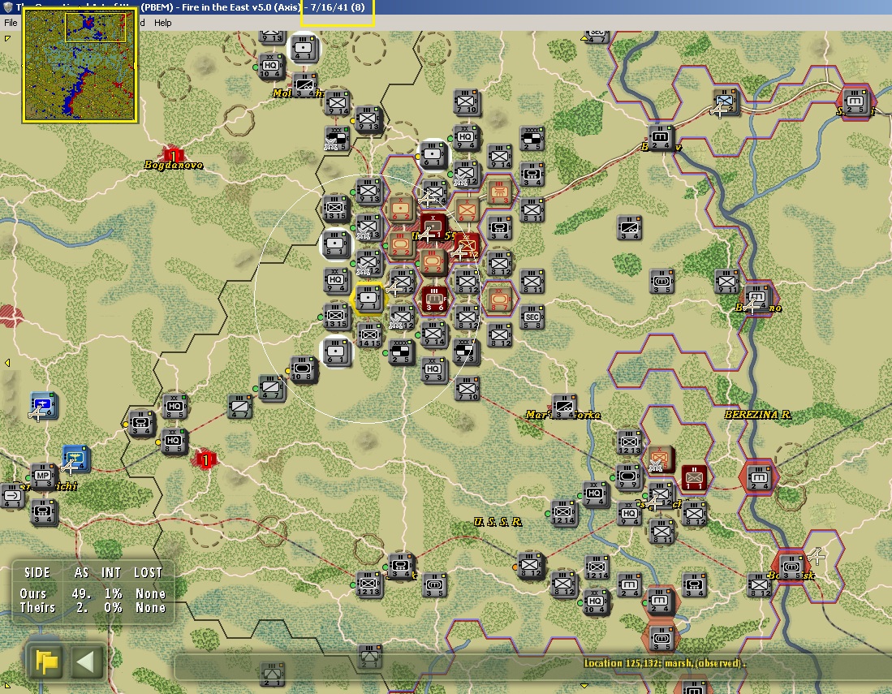Viewport: 892px width, 694px height.
Task: Click the red objective marker below the HQ 8-5 units
Action: pos(206,459)
